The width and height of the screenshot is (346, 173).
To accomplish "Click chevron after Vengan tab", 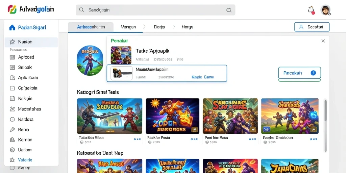I will [x=144, y=27].
